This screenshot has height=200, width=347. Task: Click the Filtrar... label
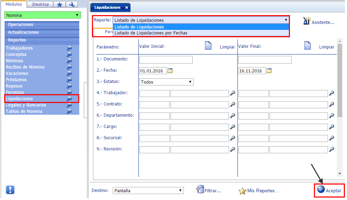point(213,191)
